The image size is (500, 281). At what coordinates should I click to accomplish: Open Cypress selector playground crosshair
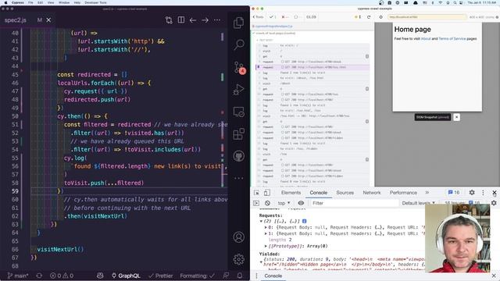(380, 17)
